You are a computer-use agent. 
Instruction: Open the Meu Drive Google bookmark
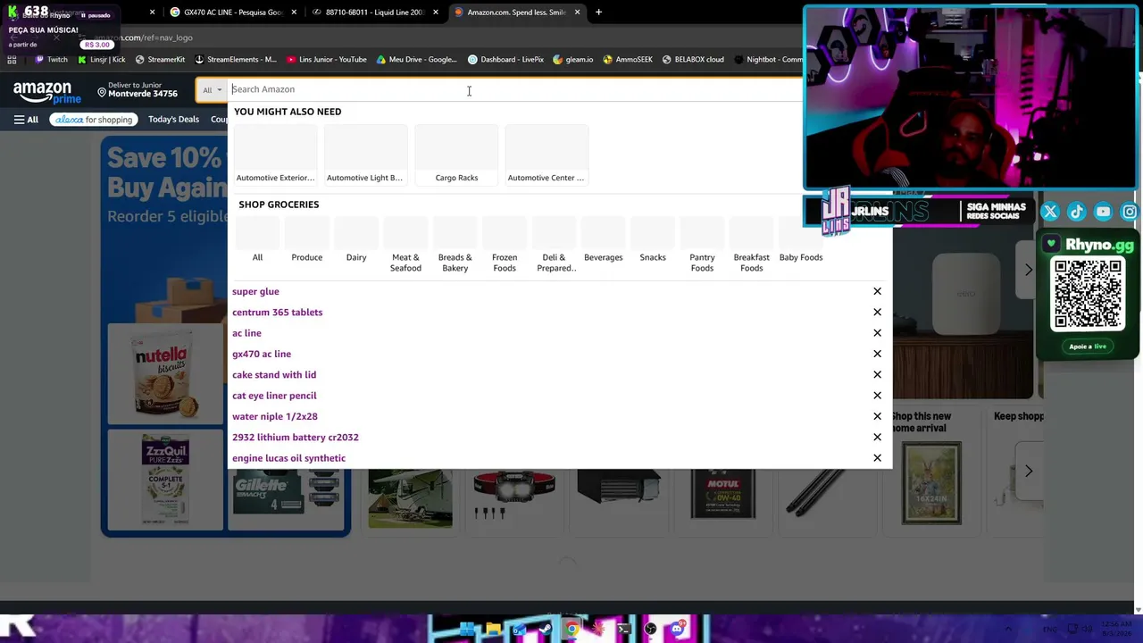[417, 60]
